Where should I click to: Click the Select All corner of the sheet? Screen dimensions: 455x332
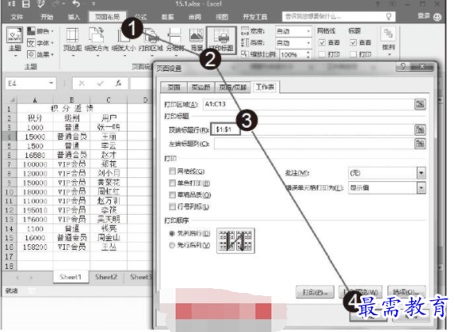point(10,100)
